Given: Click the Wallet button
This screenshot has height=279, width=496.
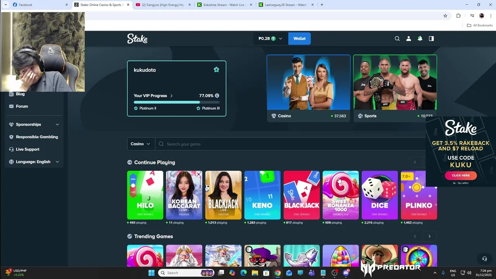Looking at the screenshot, I should coord(300,39).
